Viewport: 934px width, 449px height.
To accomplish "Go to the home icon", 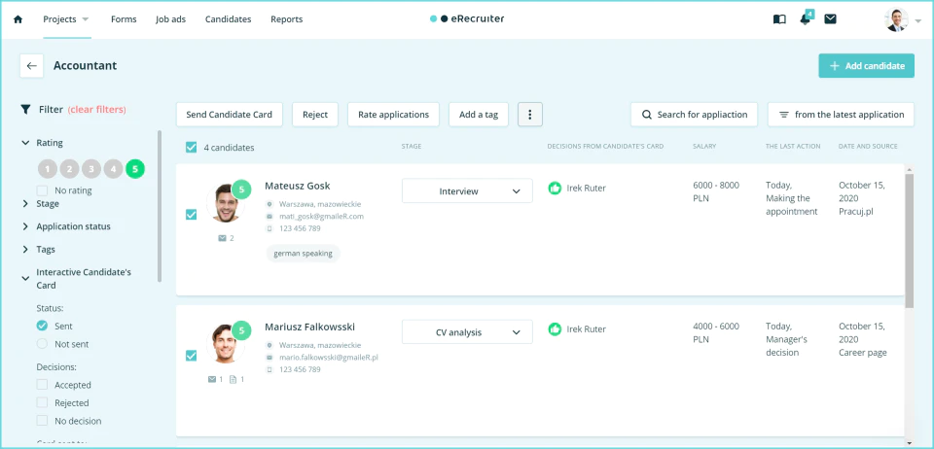I will (18, 19).
